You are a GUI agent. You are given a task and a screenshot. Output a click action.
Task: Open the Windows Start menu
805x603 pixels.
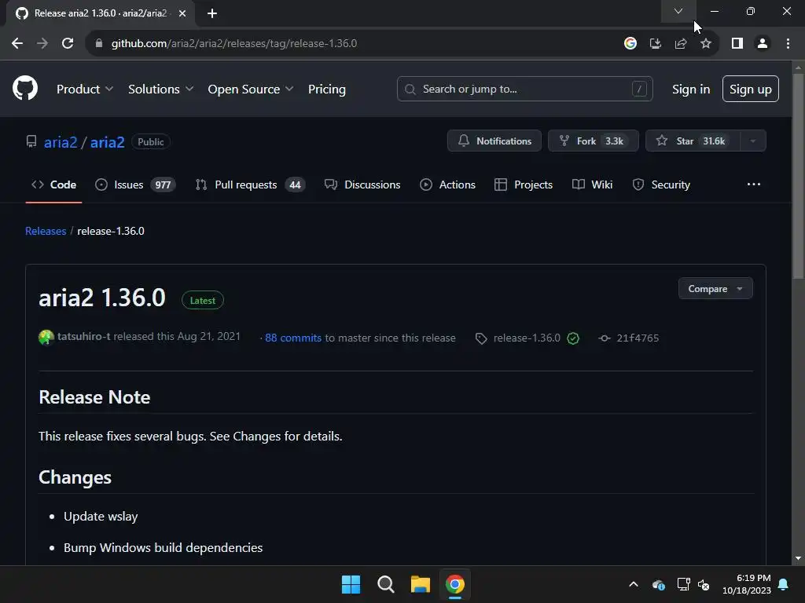pos(351,584)
